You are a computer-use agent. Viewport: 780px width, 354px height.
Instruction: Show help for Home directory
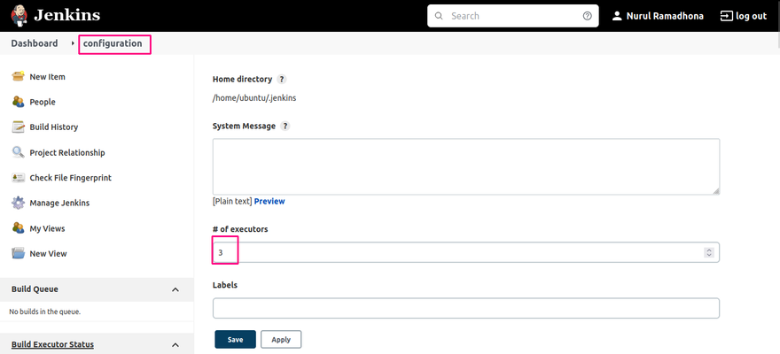[282, 80]
